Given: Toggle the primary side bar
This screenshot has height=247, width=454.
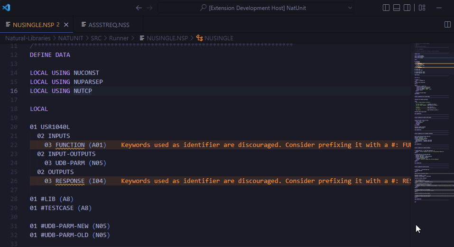Looking at the screenshot, I should coord(386,8).
